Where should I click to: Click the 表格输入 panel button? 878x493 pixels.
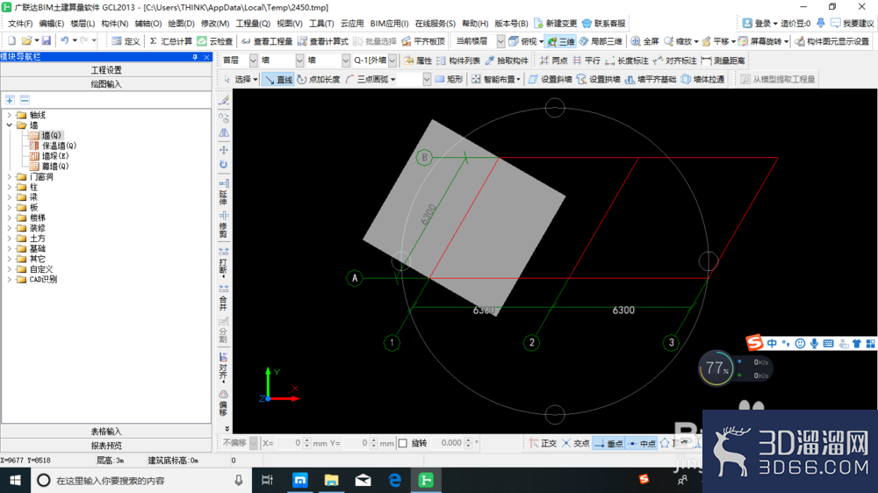click(106, 432)
